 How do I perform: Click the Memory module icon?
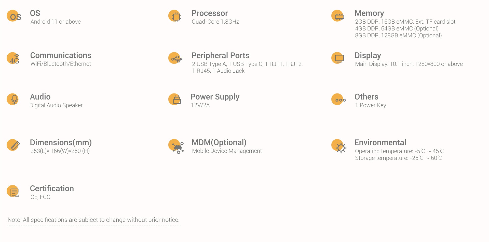(338, 16)
